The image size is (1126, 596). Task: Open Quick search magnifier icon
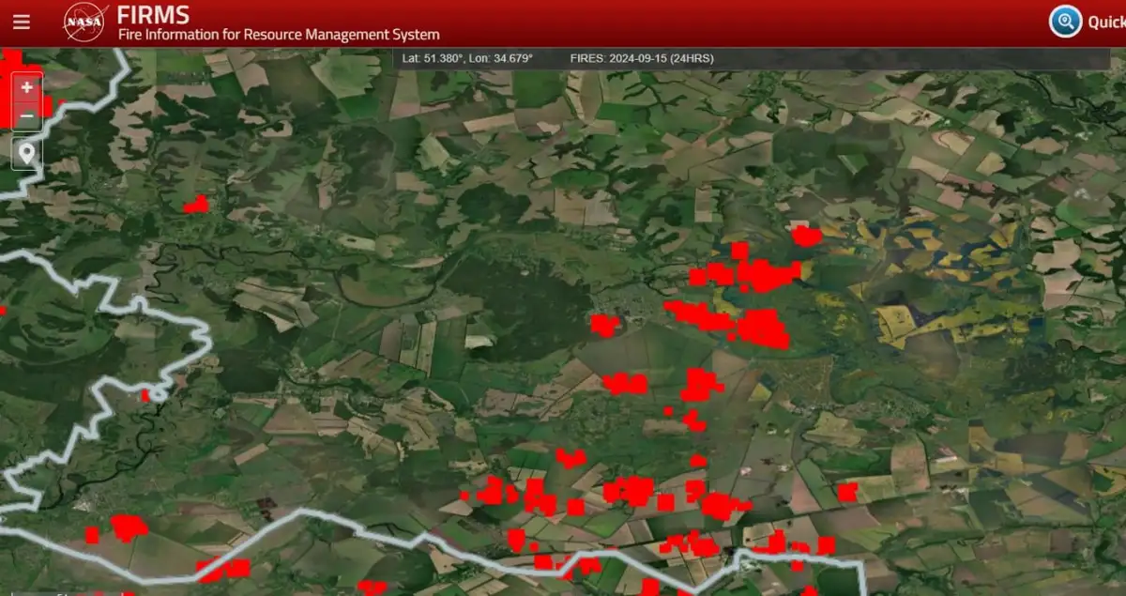tap(1065, 22)
